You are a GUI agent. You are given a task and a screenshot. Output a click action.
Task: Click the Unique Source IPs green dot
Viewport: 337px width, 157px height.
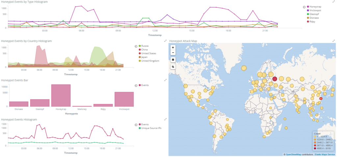(140, 128)
